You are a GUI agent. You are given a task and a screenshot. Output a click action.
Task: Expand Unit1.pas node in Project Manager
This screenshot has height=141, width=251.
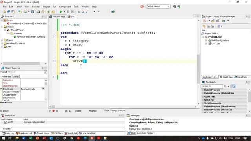tap(206, 43)
